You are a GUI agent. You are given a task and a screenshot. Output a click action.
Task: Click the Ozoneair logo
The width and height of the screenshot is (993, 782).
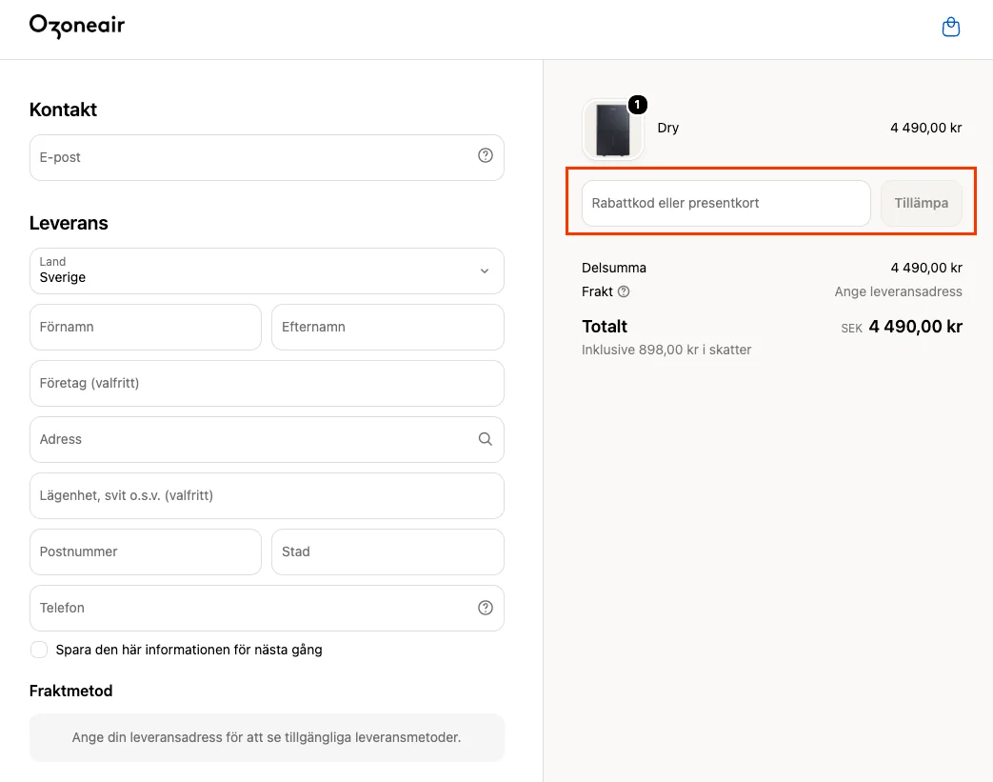tap(77, 26)
